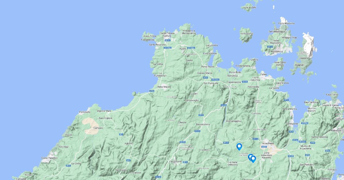The width and height of the screenshot is (344, 180).
Task: Click the SP90 road shield near Rena Majore
Action: (x=152, y=91)
